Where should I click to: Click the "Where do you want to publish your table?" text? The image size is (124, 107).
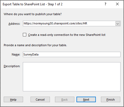point(33,14)
